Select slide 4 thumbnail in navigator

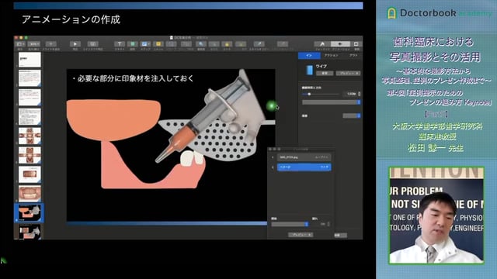click(x=30, y=117)
